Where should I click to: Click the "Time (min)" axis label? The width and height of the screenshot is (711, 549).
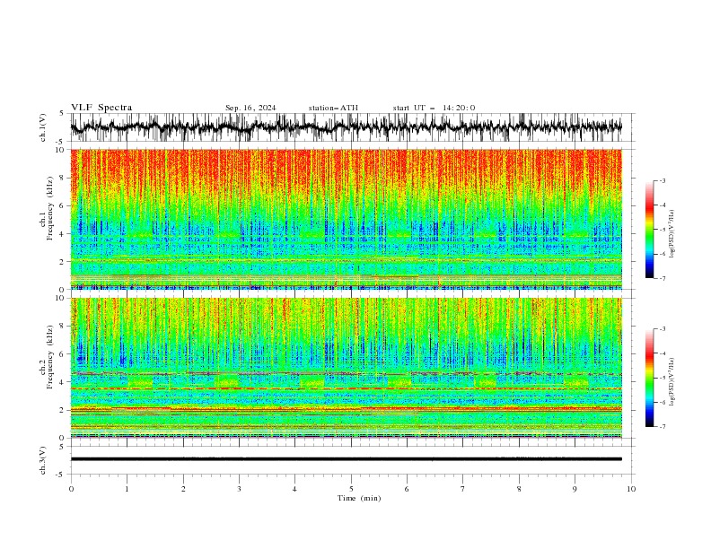click(x=359, y=498)
